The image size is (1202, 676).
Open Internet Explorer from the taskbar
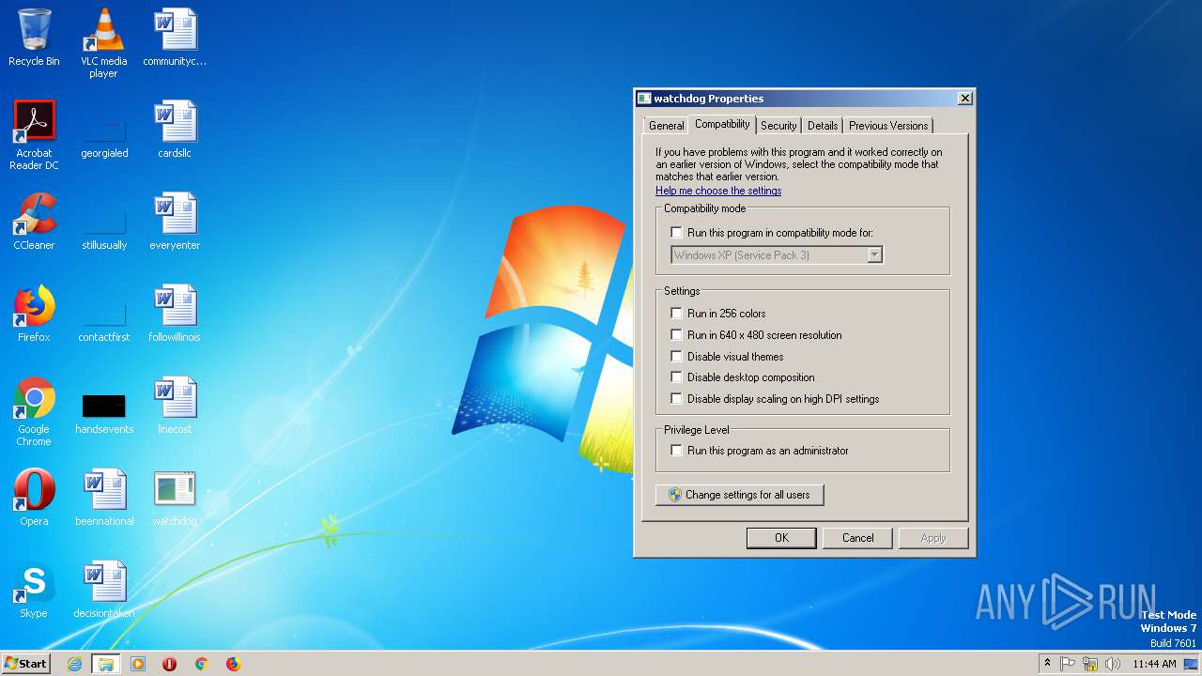click(74, 664)
